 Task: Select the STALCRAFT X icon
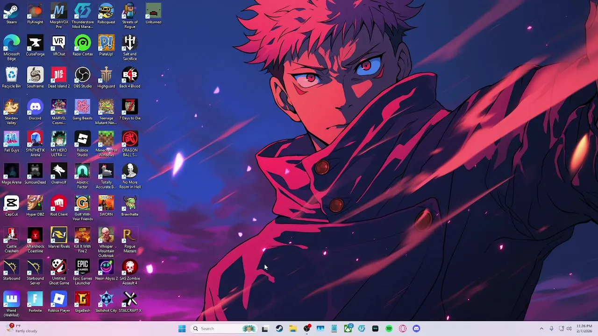click(x=130, y=302)
